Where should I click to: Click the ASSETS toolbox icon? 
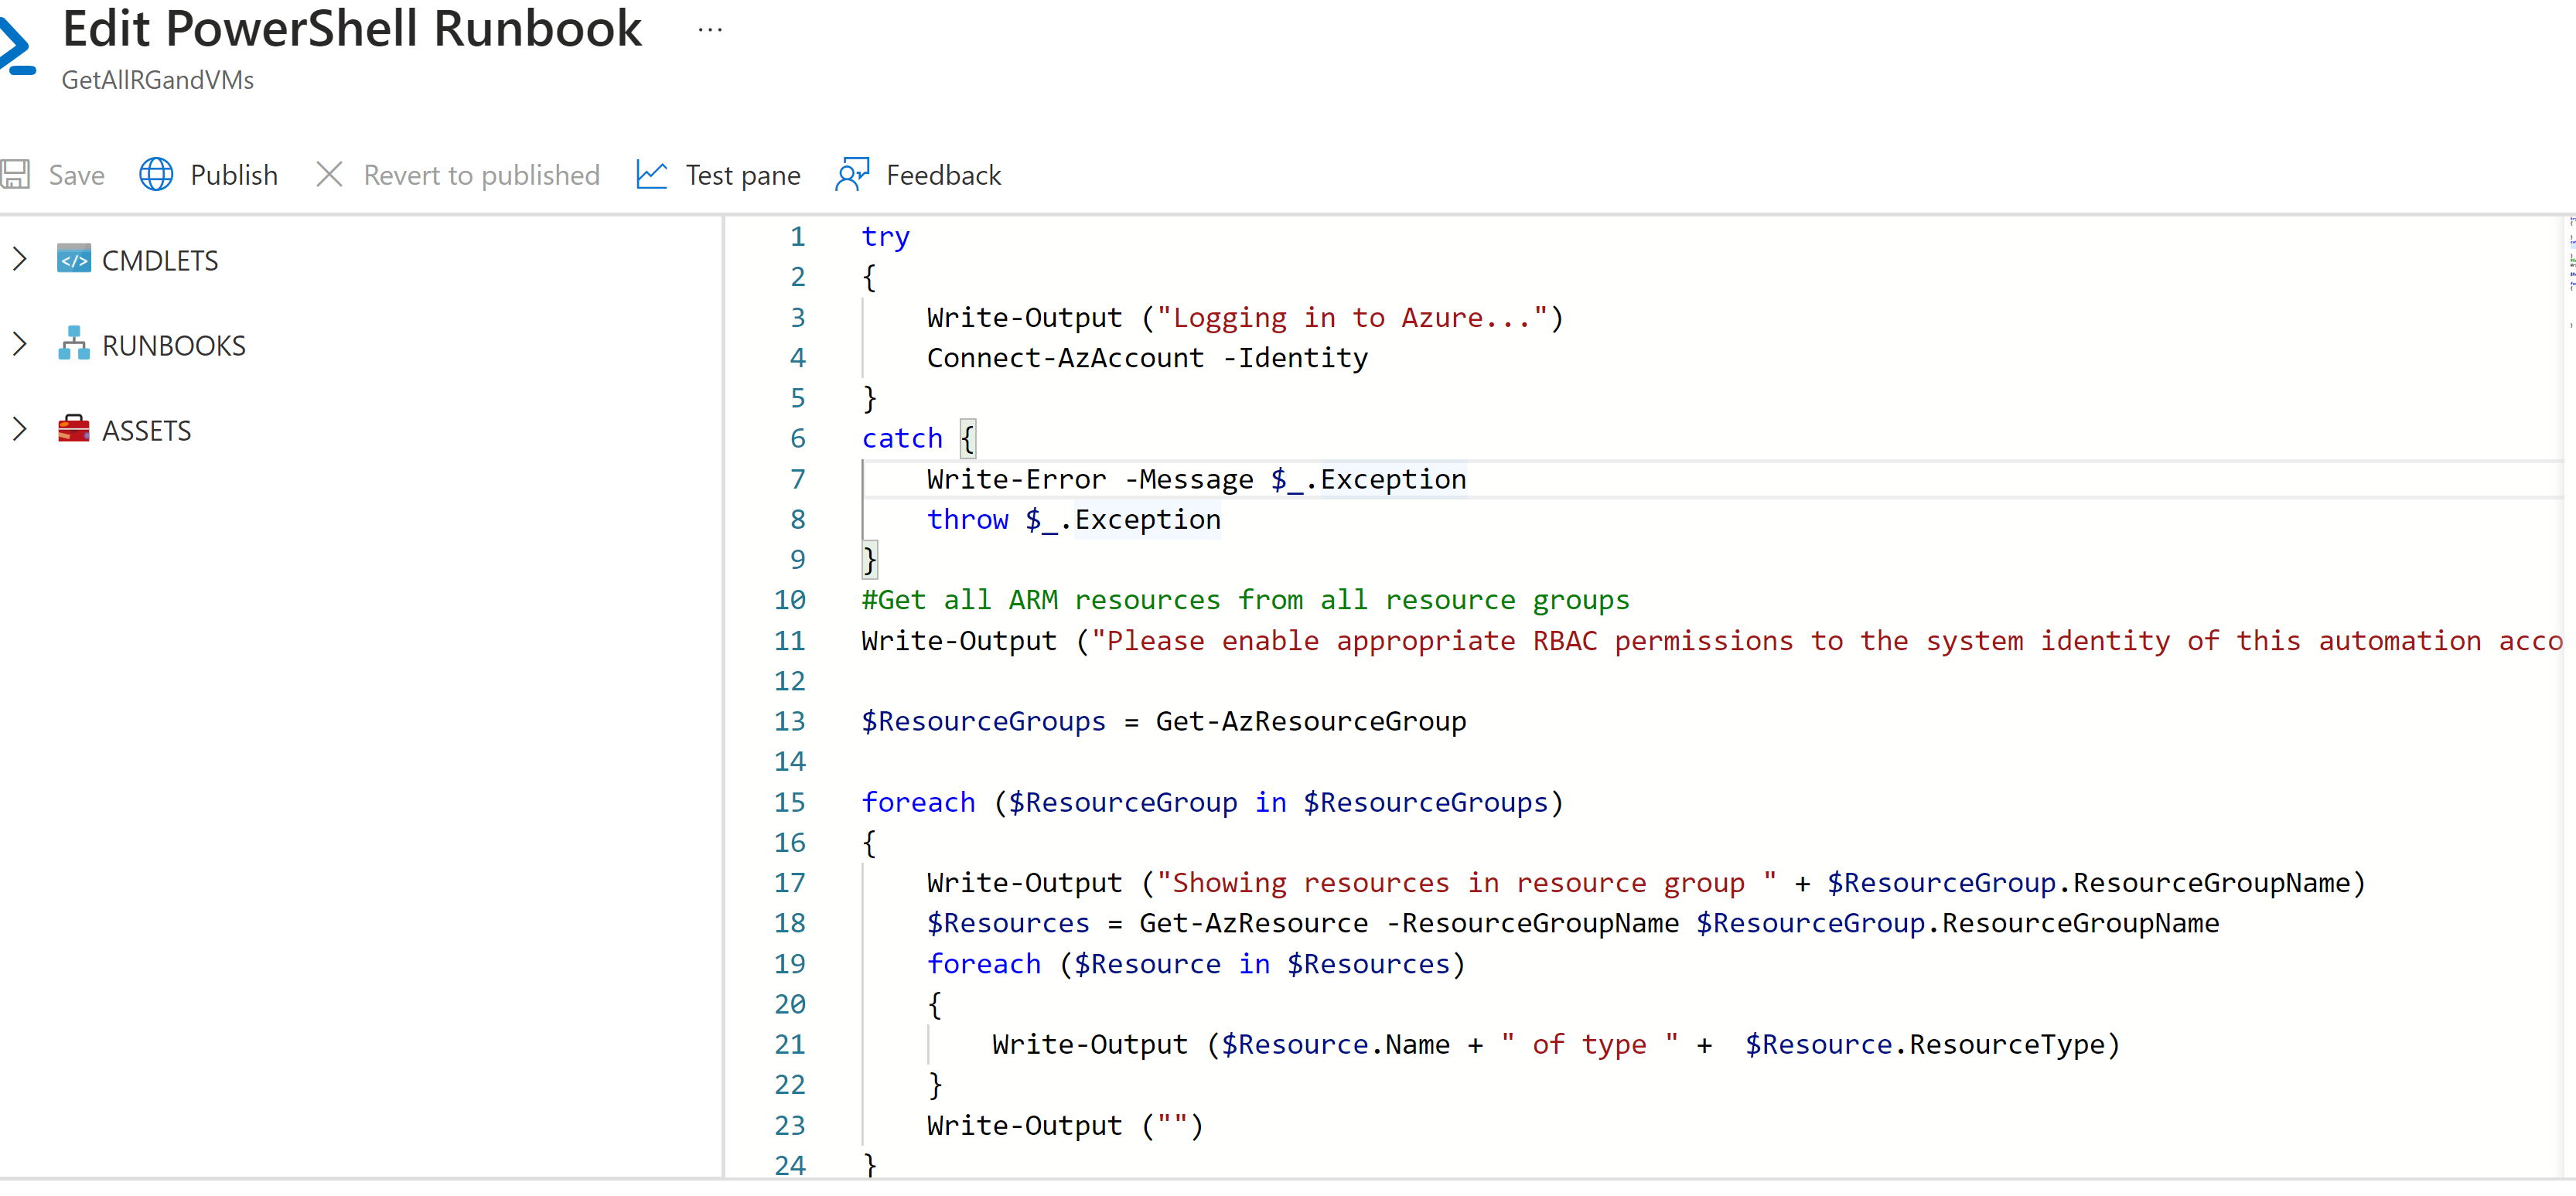coord(74,429)
